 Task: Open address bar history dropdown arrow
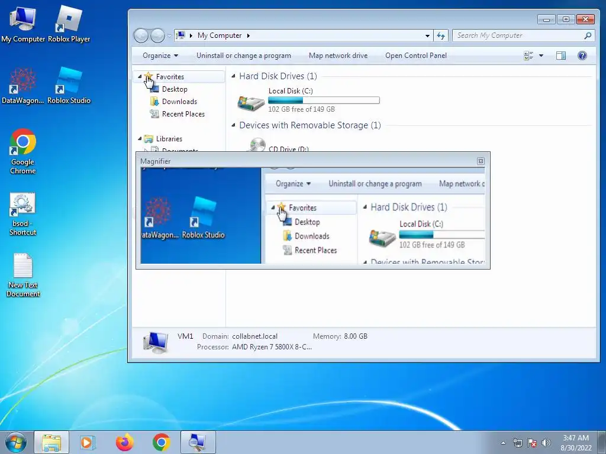[427, 35]
